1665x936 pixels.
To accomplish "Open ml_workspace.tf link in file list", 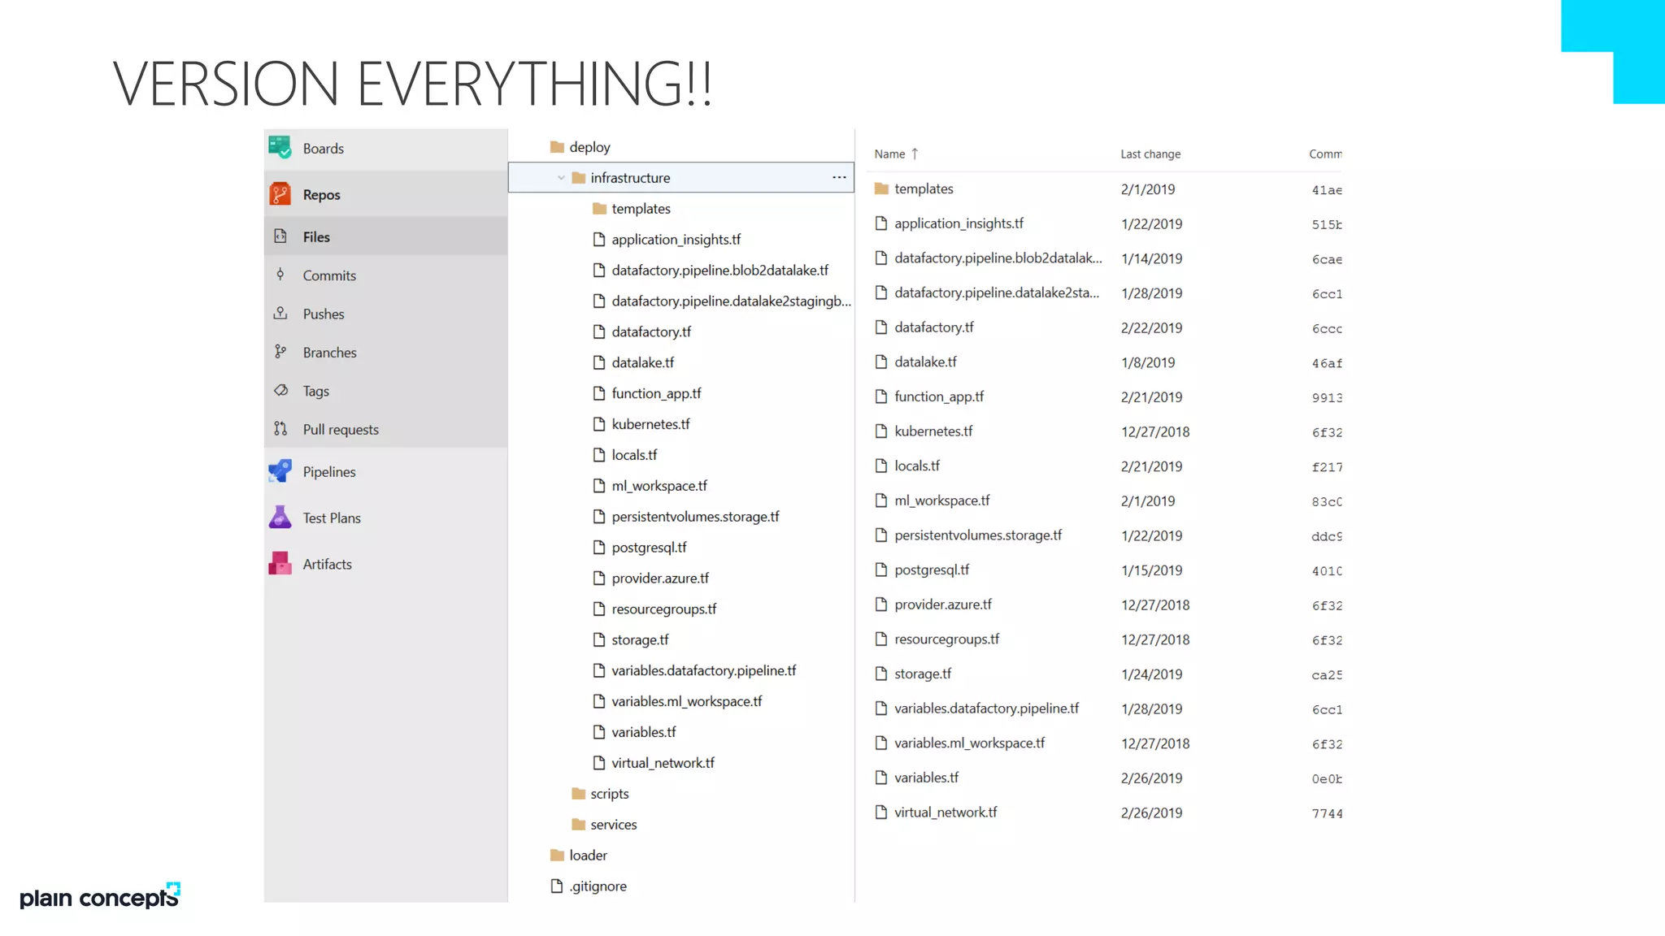I will [x=942, y=500].
